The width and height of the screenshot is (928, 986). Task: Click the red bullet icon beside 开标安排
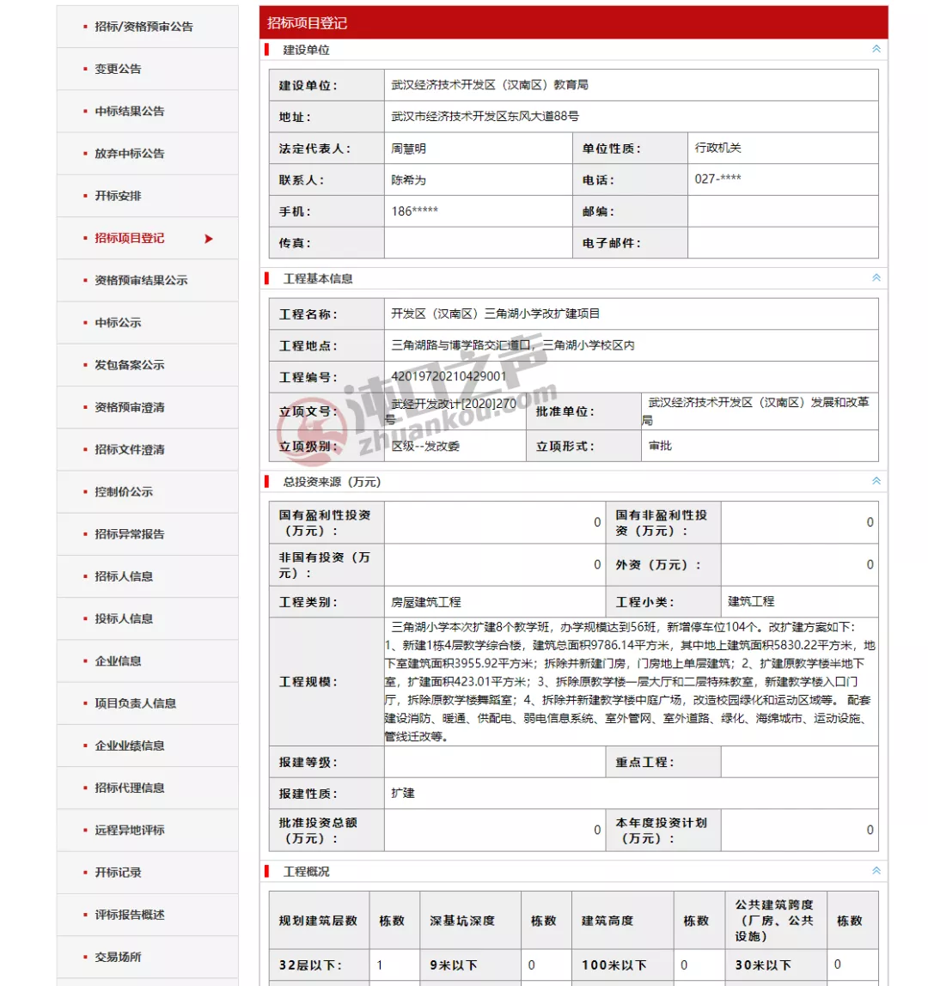83,196
